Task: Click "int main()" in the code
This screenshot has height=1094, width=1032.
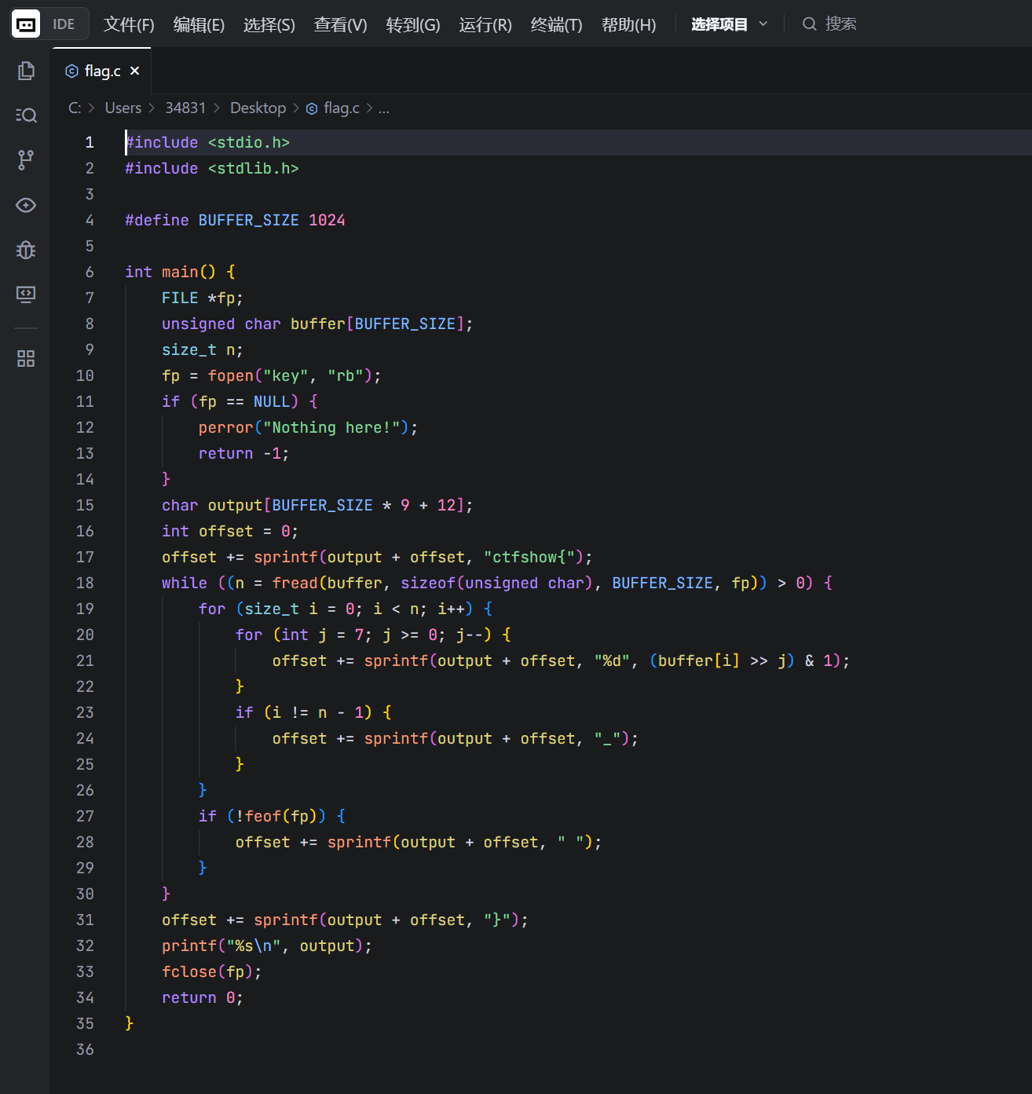Action: pos(170,272)
